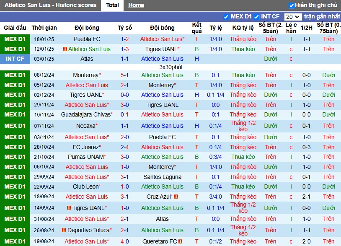Click Santos Laguna team name
341x246 pixels.
(x=162, y=177)
